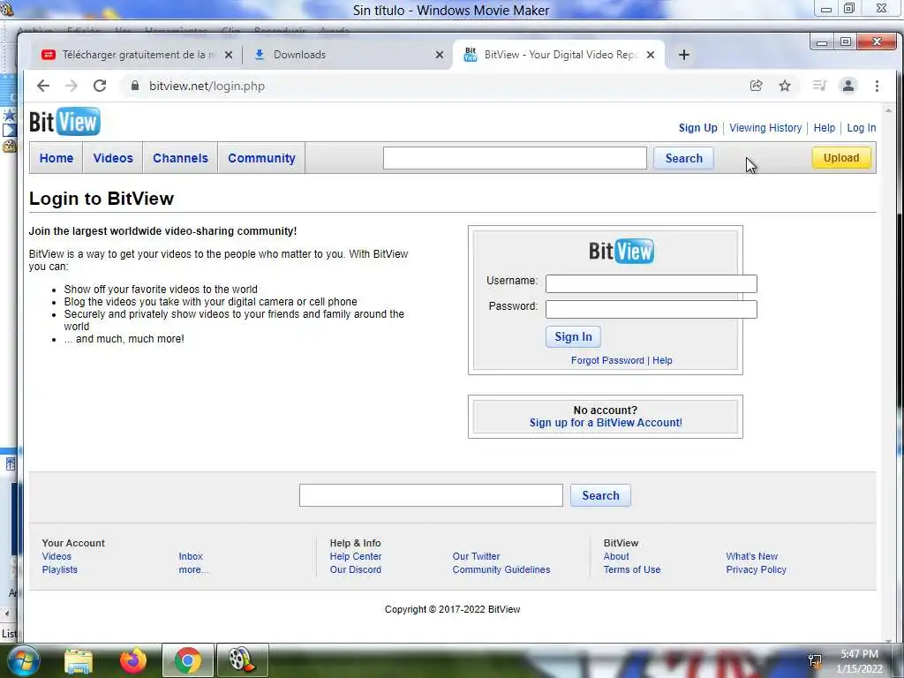Open File Explorer from taskbar
Image resolution: width=904 pixels, height=678 pixels.
click(79, 660)
